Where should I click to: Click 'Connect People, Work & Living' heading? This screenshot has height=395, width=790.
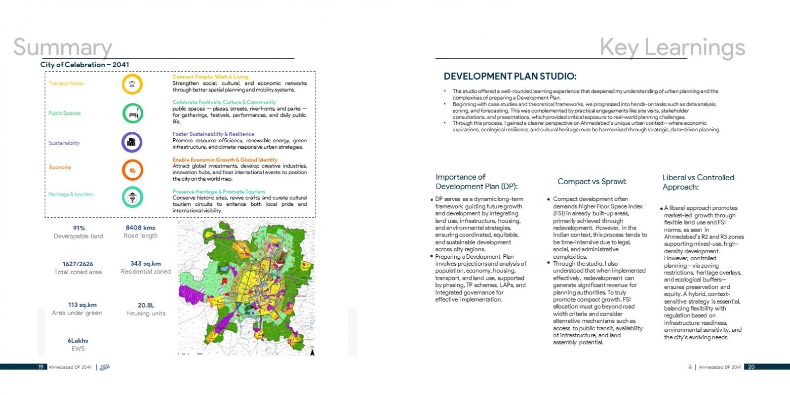point(210,77)
